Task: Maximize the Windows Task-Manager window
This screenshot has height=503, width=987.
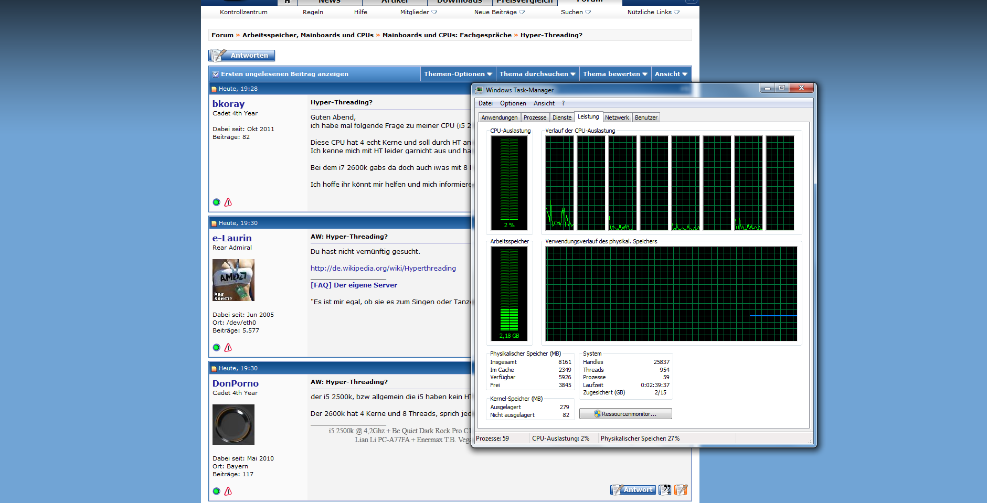Action: [782, 88]
